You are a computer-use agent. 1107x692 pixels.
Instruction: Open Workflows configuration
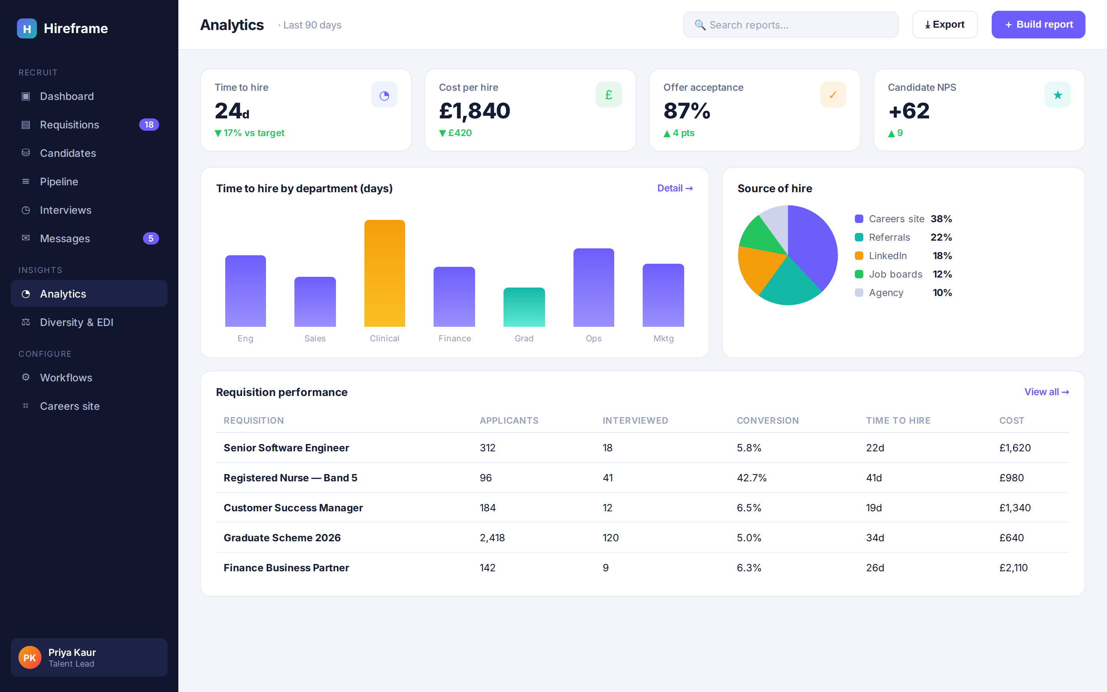(89, 377)
